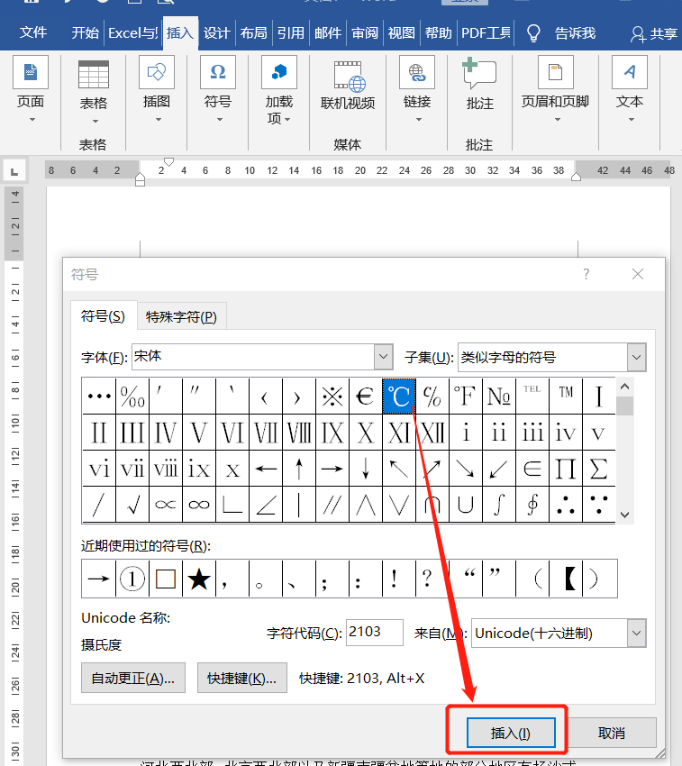Image resolution: width=682 pixels, height=766 pixels.
Task: Select the Euro sign symbol
Action: [x=365, y=397]
